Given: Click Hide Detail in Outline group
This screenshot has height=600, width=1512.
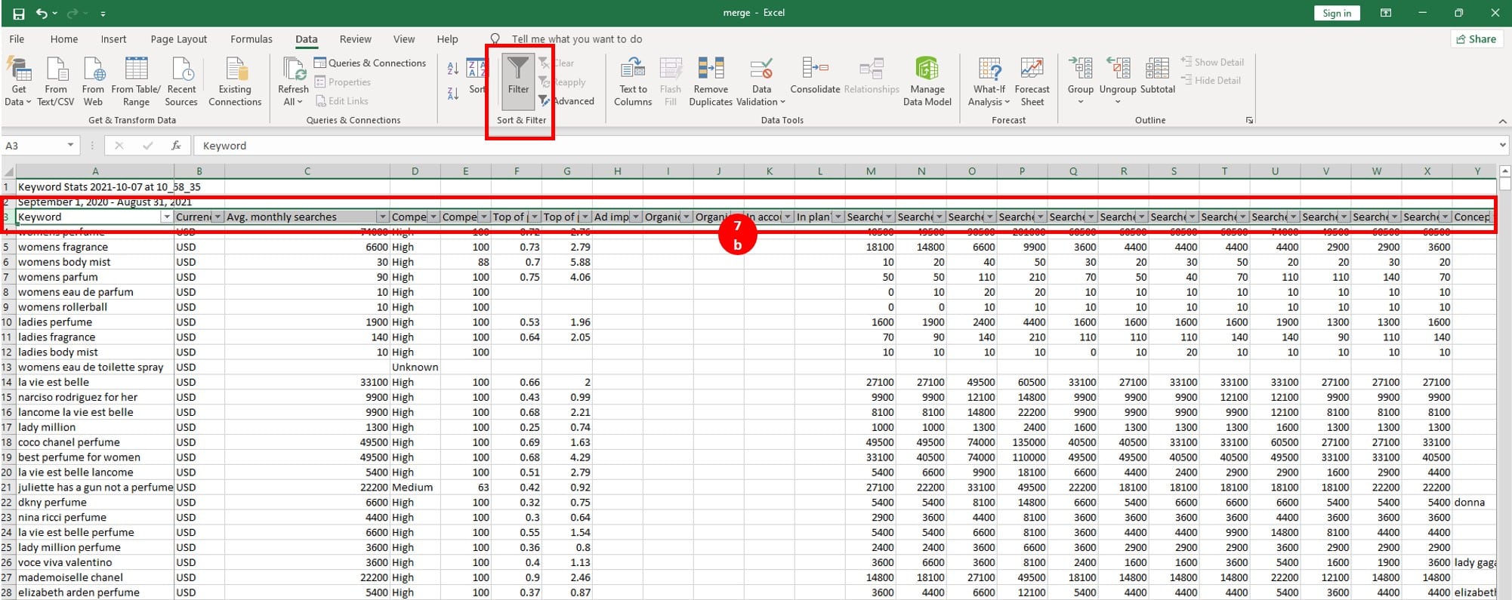Looking at the screenshot, I should tap(1211, 81).
